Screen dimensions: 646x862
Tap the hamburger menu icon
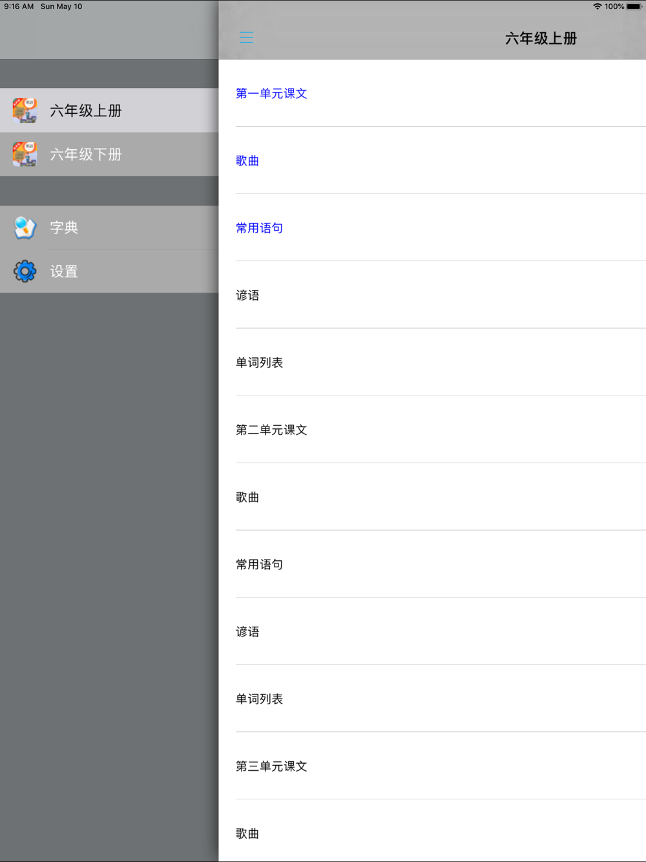point(246,37)
